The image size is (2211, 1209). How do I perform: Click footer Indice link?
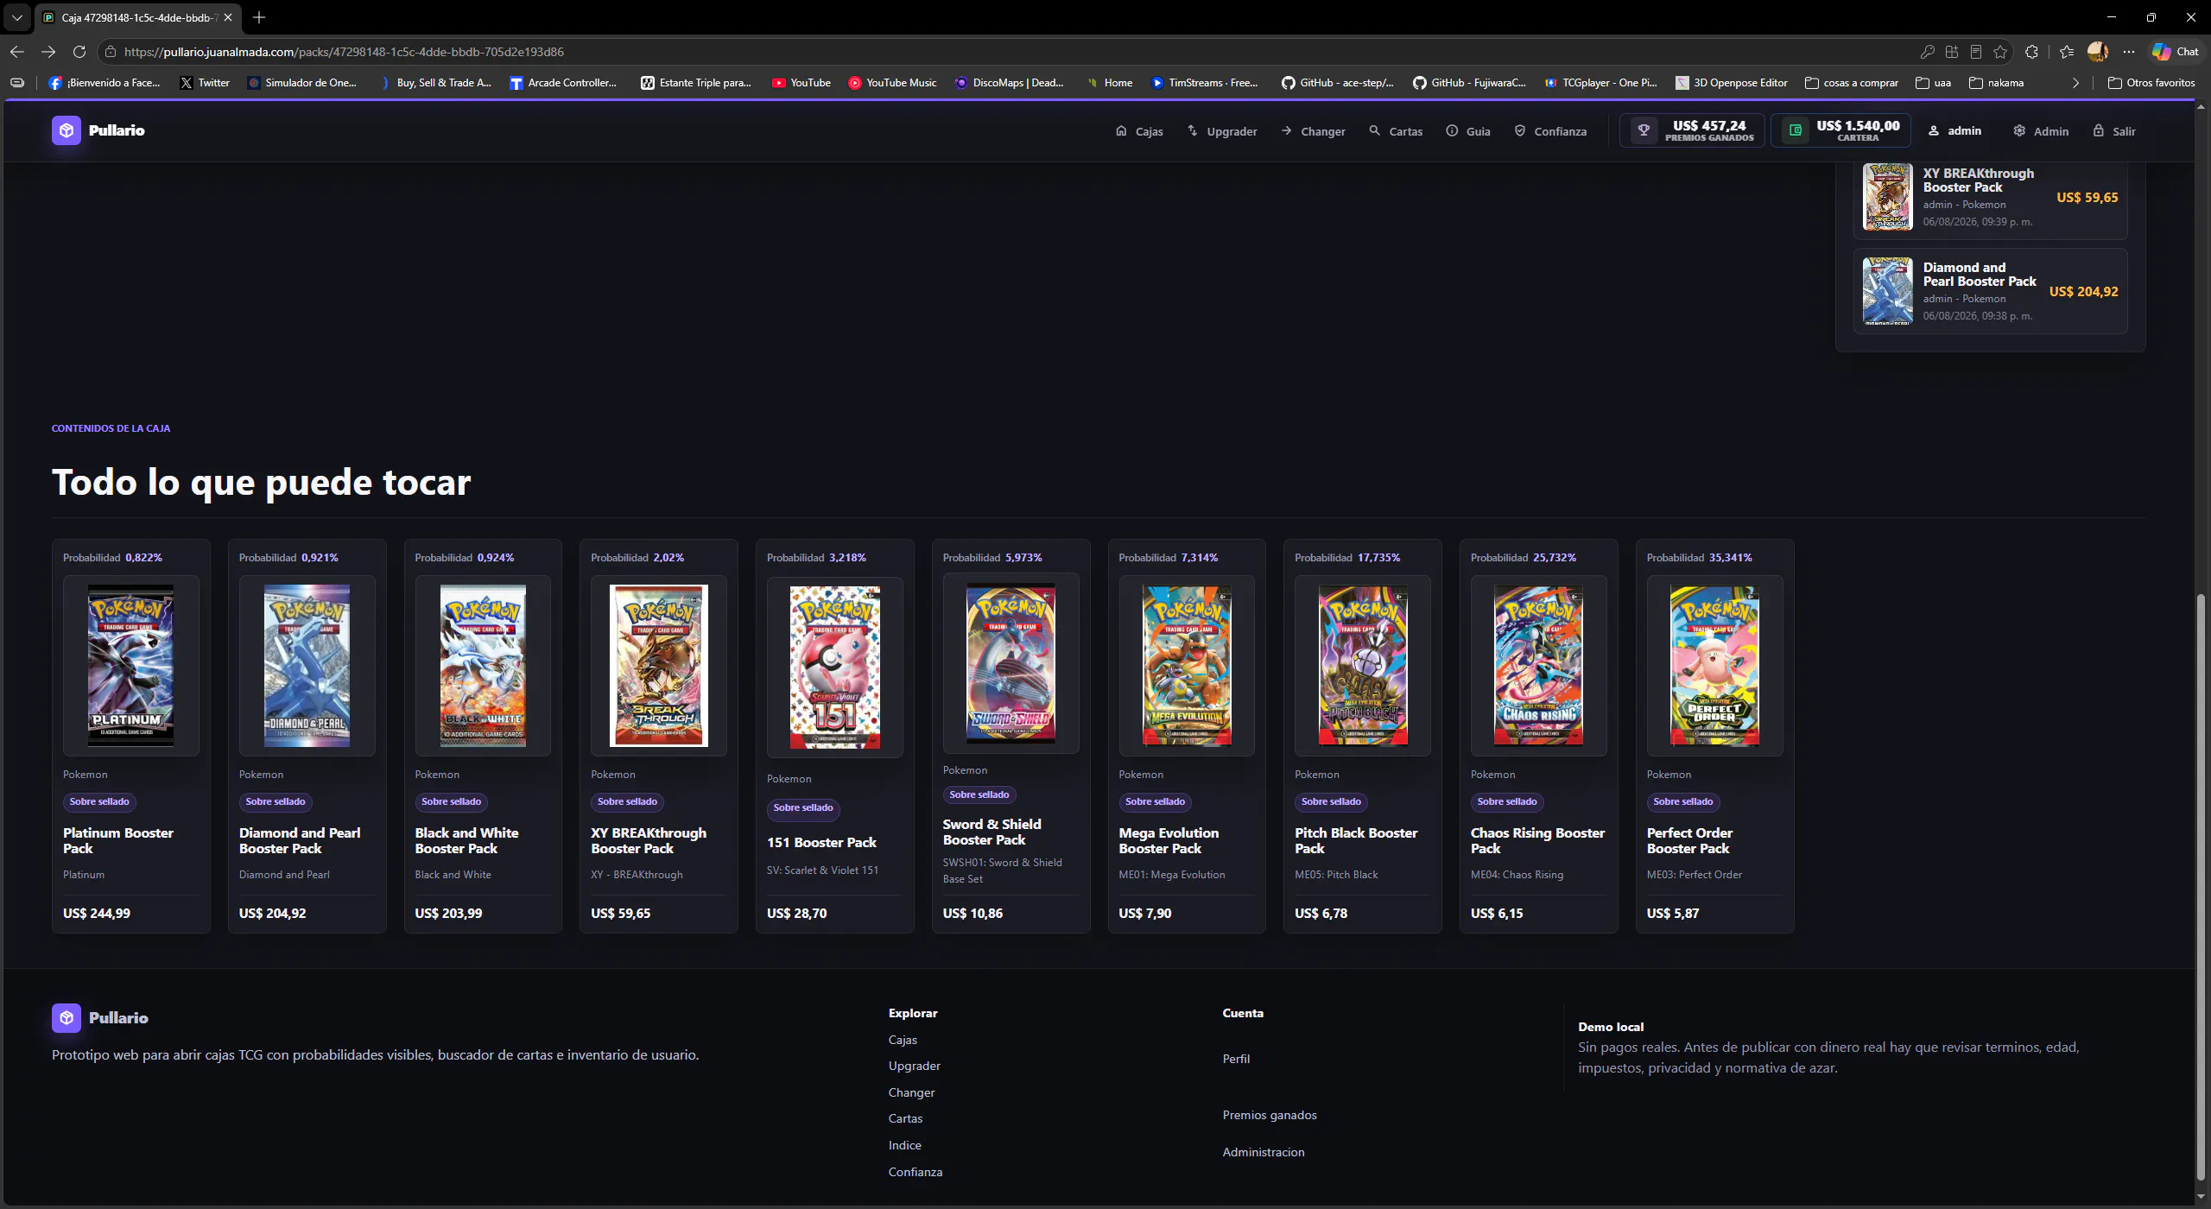pos(904,1145)
